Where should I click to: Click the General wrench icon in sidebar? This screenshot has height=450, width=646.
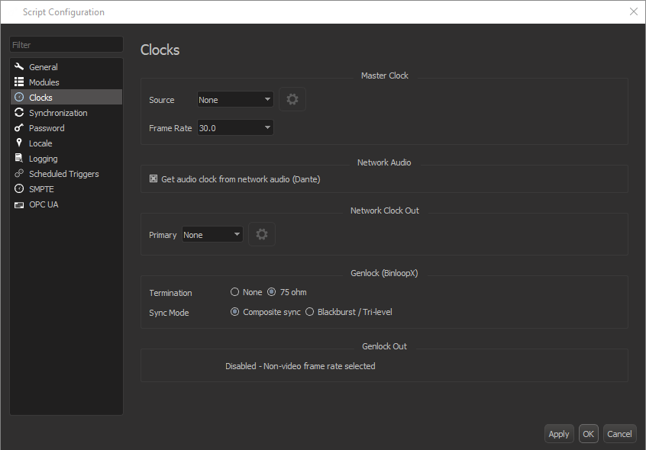tap(19, 67)
